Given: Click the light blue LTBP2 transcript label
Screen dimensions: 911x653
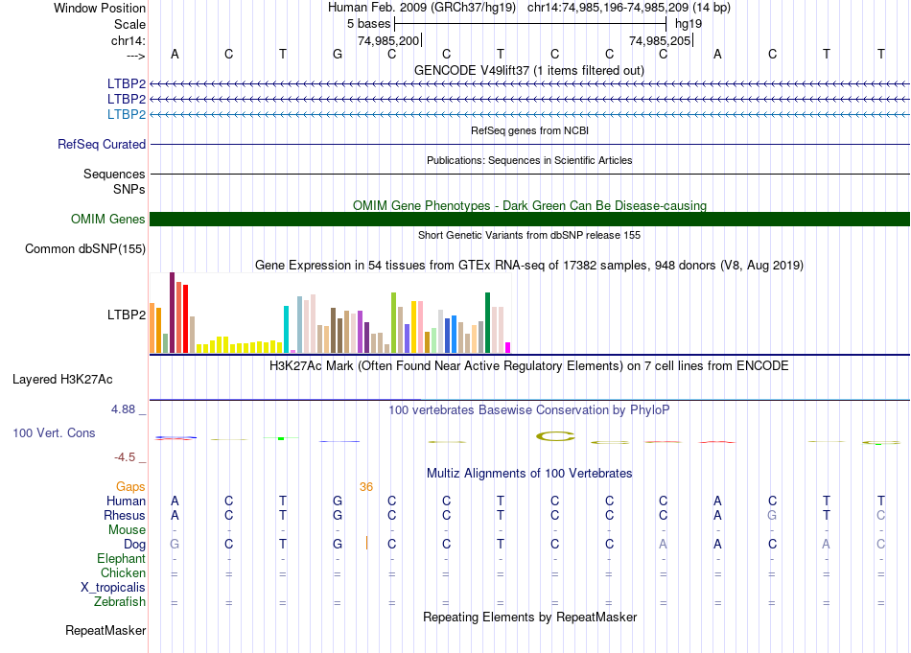Looking at the screenshot, I should point(126,114).
